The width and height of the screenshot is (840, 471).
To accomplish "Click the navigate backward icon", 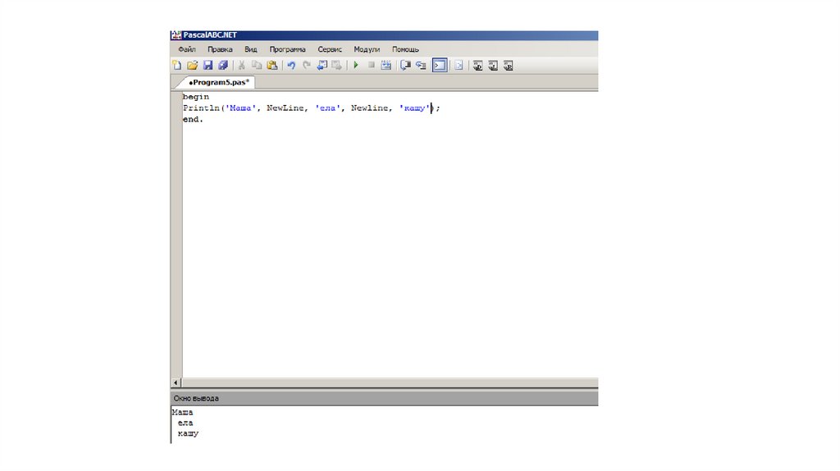I will 322,66.
